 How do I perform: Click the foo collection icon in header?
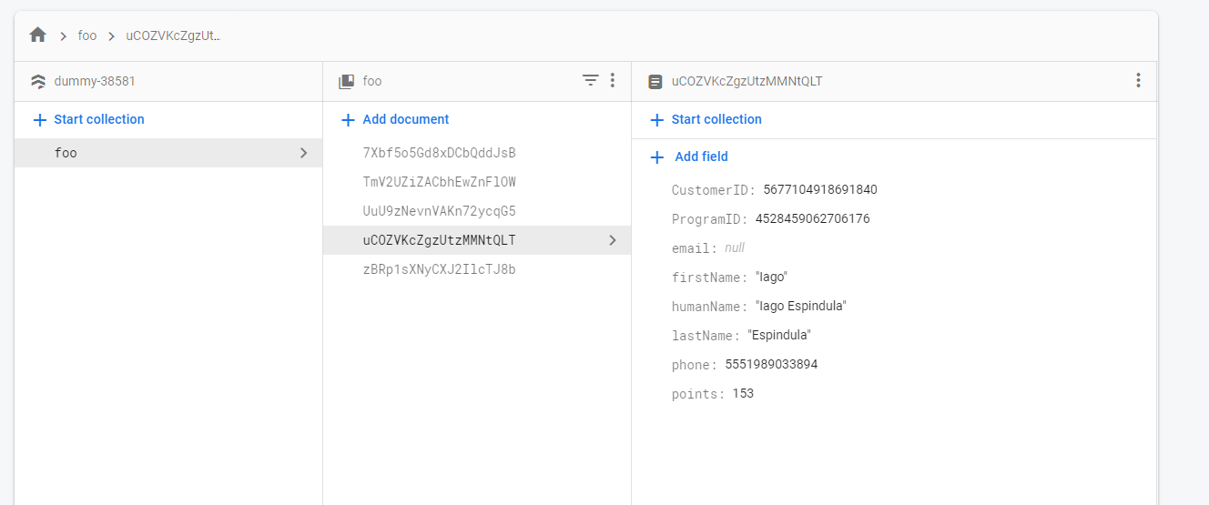tap(347, 81)
